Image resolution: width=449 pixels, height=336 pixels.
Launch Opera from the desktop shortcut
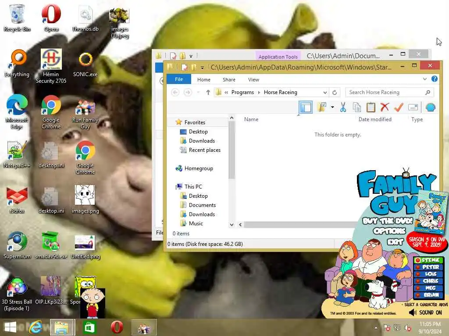point(51,17)
